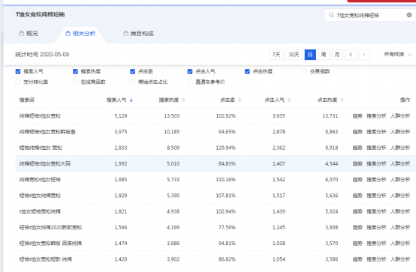Go to next date with right chevron
The width and height of the screenshot is (416, 272).
(364, 55)
